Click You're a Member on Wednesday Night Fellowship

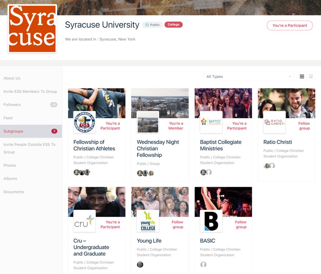click(176, 126)
